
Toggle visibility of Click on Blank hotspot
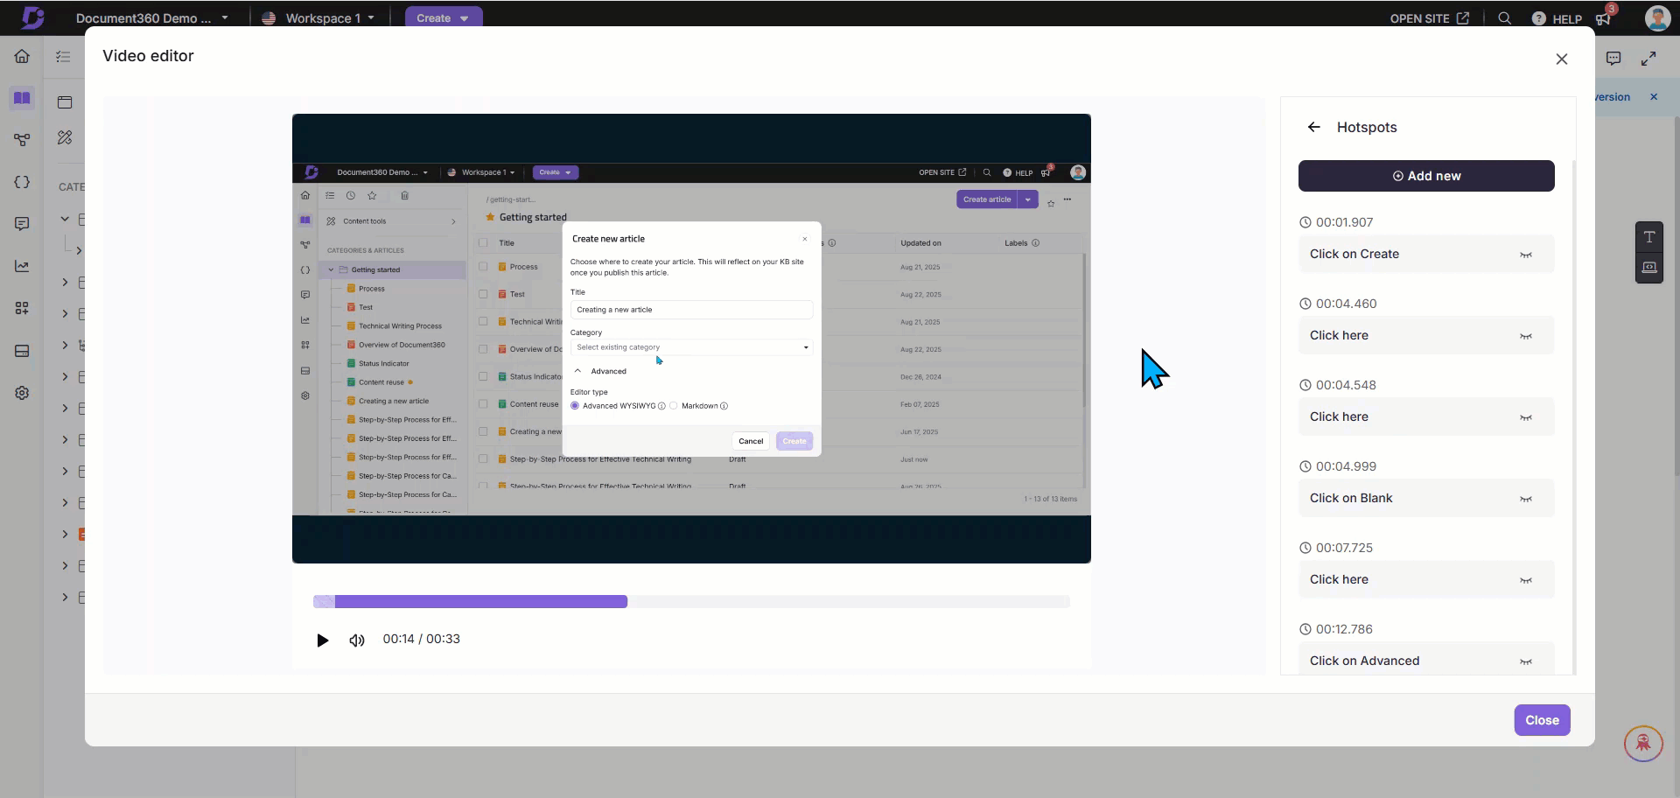1526,499
